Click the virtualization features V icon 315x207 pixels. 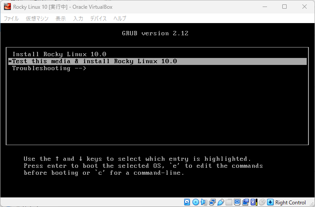tap(253, 202)
